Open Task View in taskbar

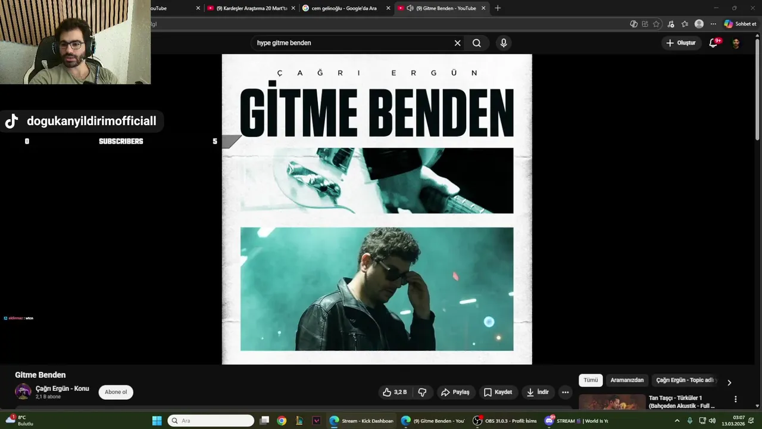(265, 421)
